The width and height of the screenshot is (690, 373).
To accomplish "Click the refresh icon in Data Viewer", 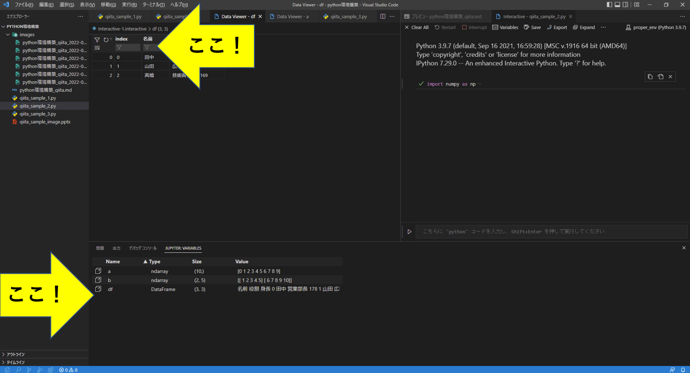I will pyautogui.click(x=106, y=39).
